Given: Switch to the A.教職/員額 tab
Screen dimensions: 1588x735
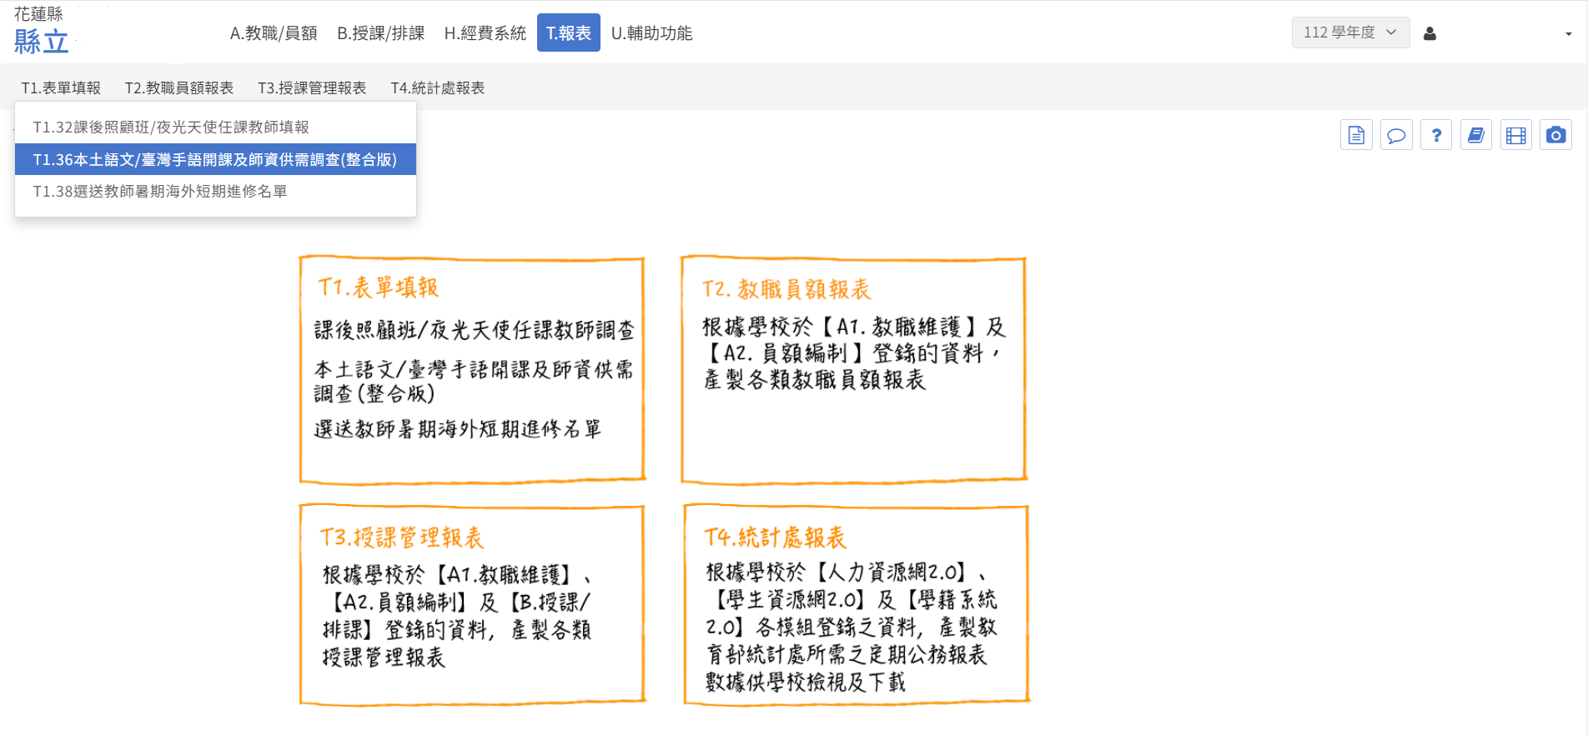Looking at the screenshot, I should [274, 33].
